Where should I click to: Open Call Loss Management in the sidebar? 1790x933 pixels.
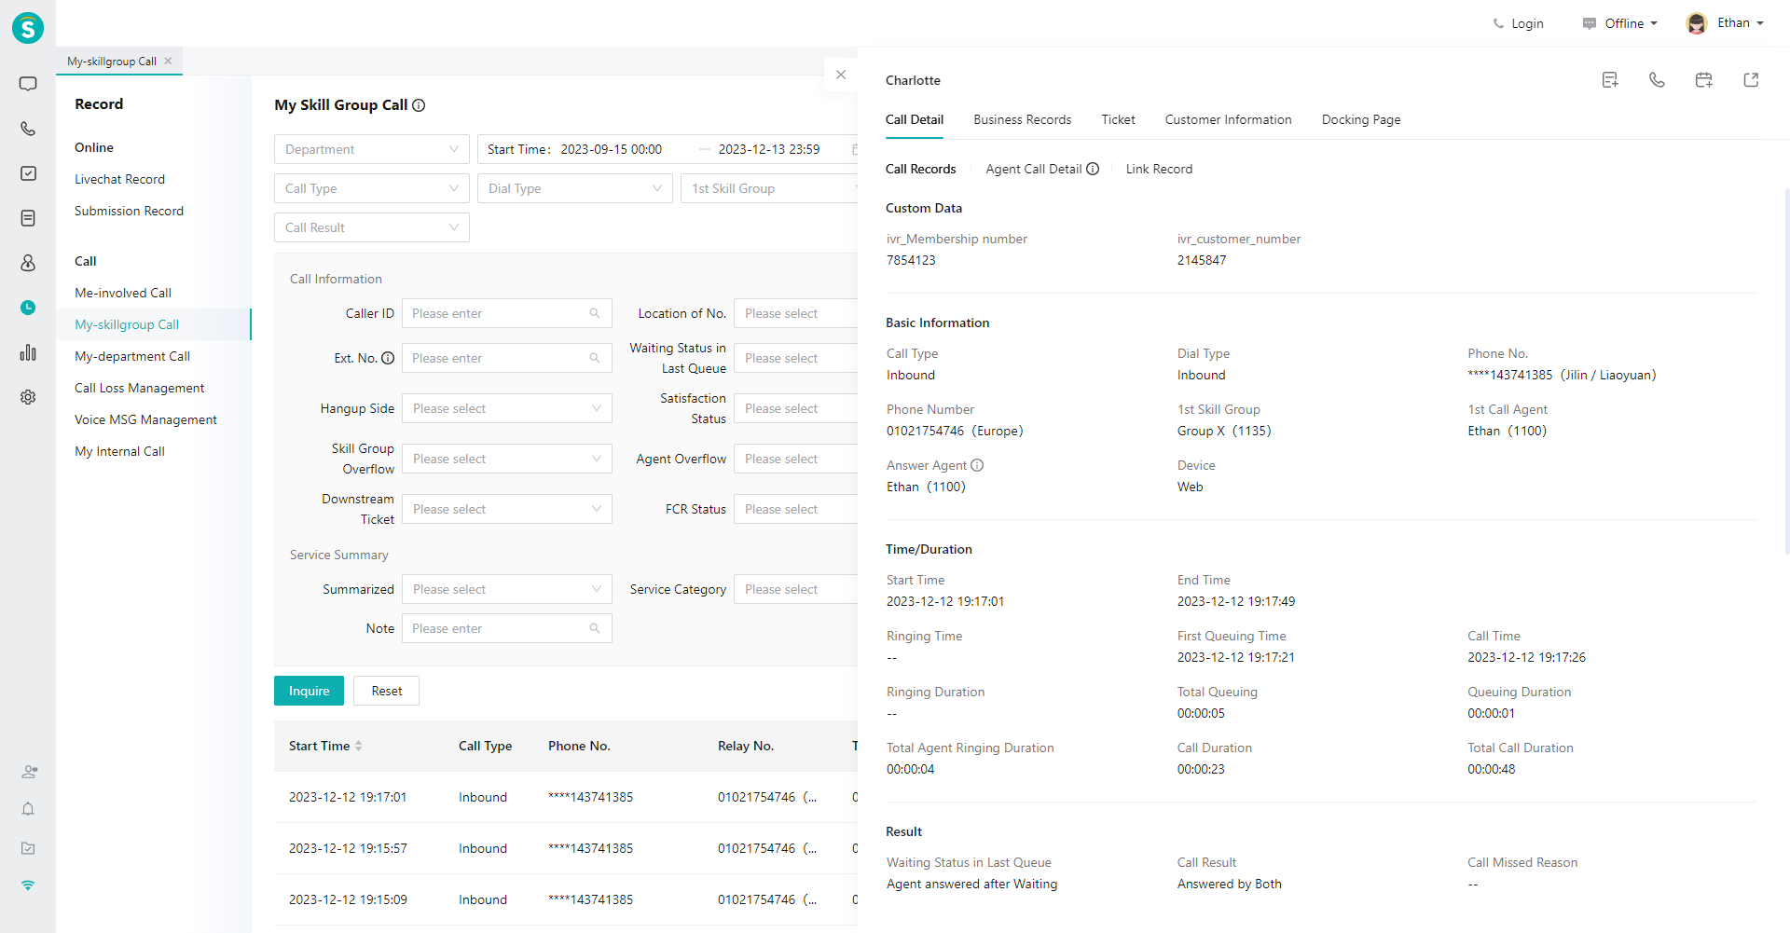tap(139, 388)
